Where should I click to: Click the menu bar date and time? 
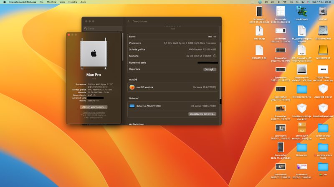[321, 2]
